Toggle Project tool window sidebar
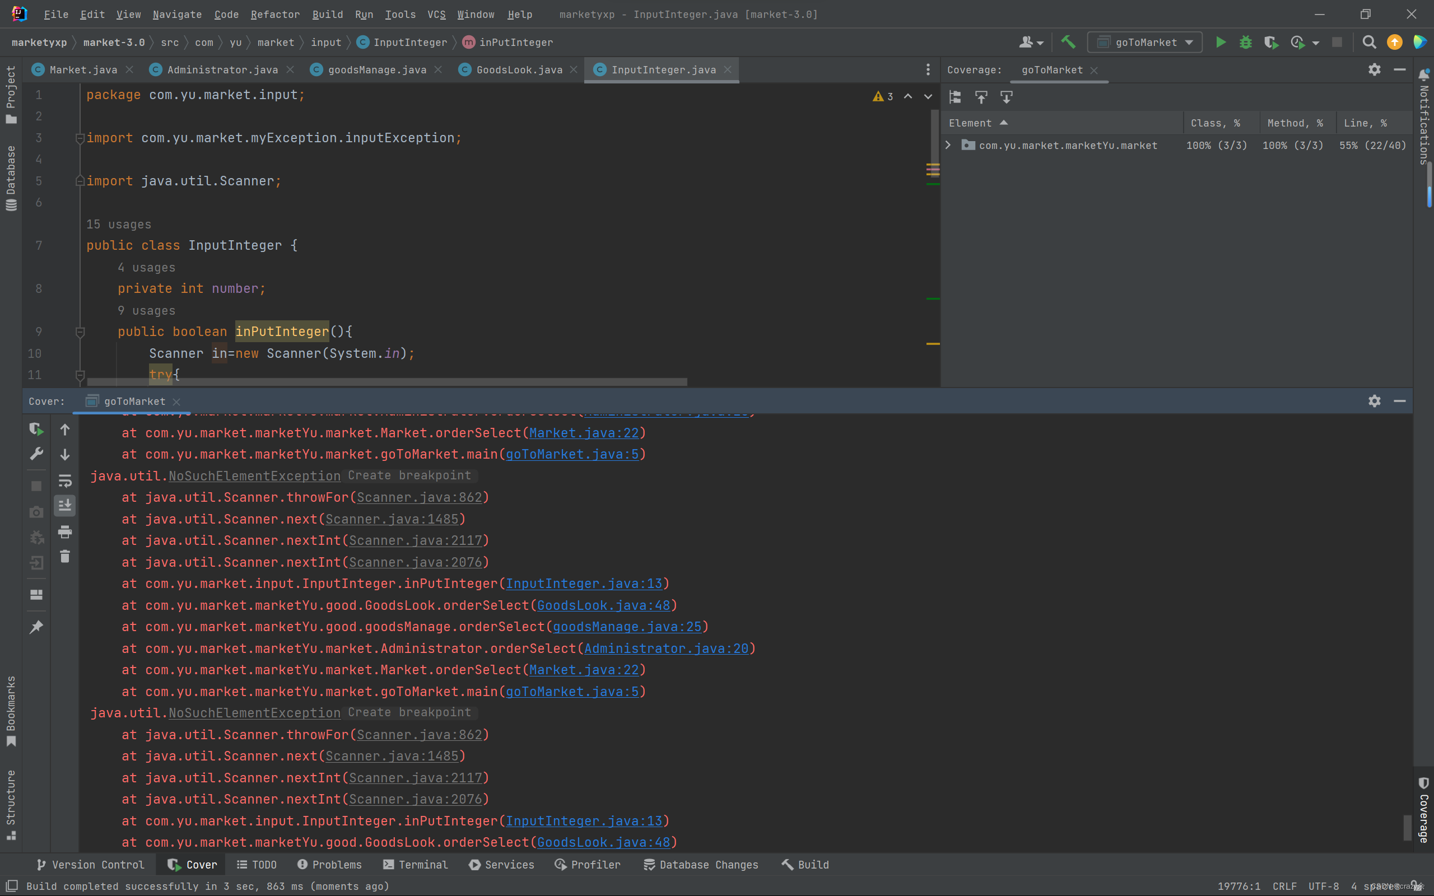This screenshot has width=1434, height=896. tap(11, 95)
